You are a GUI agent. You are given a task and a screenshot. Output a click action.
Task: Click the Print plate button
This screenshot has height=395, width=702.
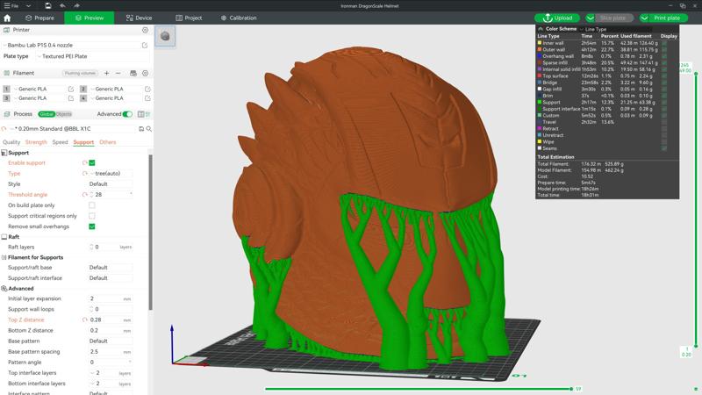click(667, 18)
